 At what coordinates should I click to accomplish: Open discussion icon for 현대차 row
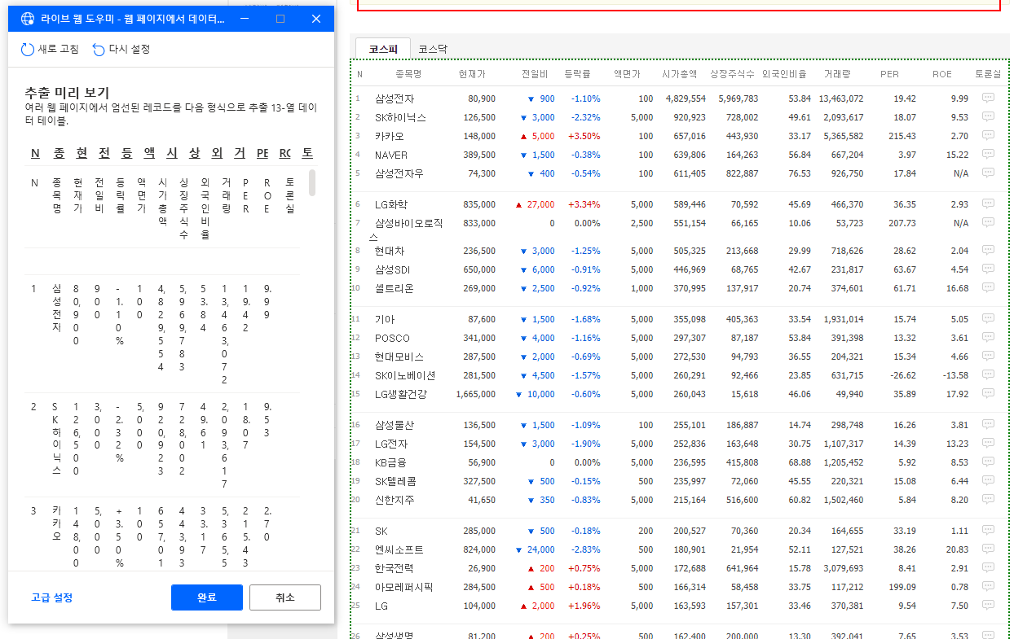[988, 250]
